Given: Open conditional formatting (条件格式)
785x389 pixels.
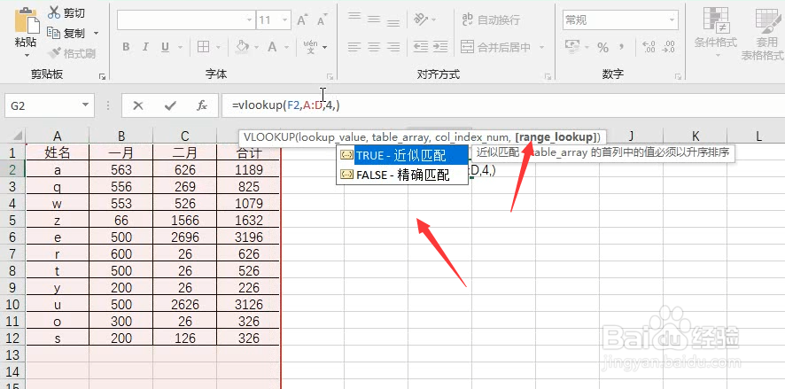Looking at the screenshot, I should (716, 30).
